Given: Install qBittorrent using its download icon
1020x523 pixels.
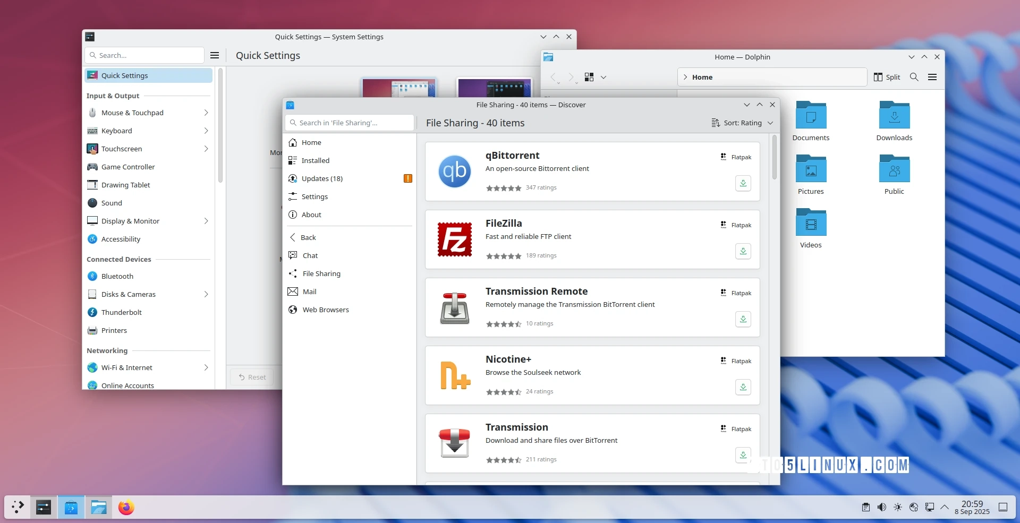Looking at the screenshot, I should tap(743, 183).
